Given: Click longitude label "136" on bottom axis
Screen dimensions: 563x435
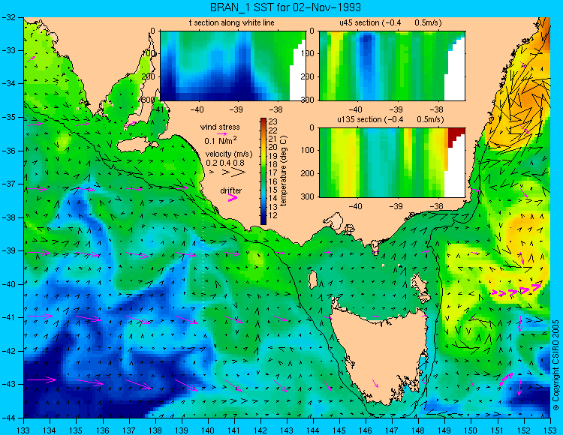Looking at the screenshot, I should pos(103,430).
